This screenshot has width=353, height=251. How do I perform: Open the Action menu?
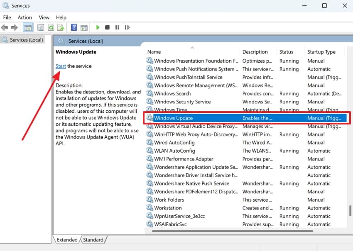coord(25,17)
